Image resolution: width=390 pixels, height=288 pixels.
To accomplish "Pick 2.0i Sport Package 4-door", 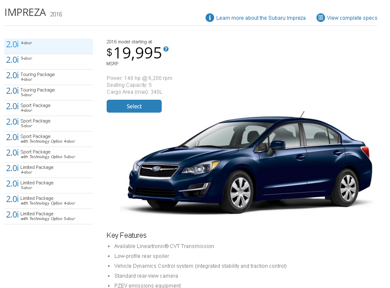I will pos(49,108).
